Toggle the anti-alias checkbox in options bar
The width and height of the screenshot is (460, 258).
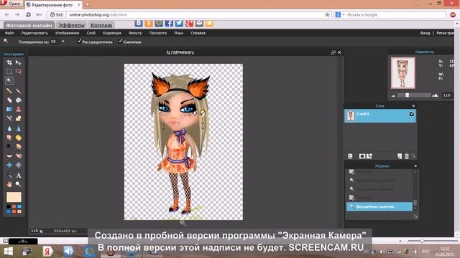click(x=79, y=42)
